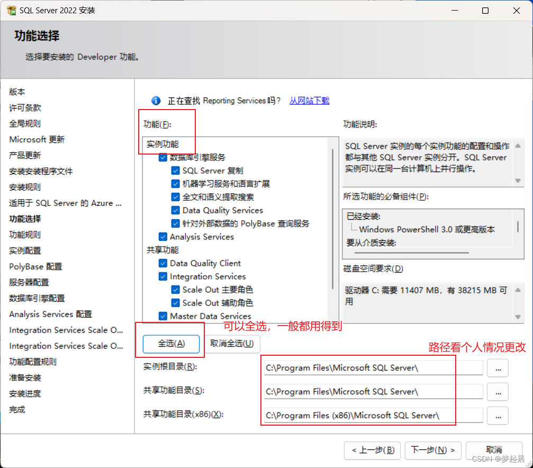Click the 共享功能目录(x86) path field
This screenshot has width=533, height=468.
click(x=373, y=416)
